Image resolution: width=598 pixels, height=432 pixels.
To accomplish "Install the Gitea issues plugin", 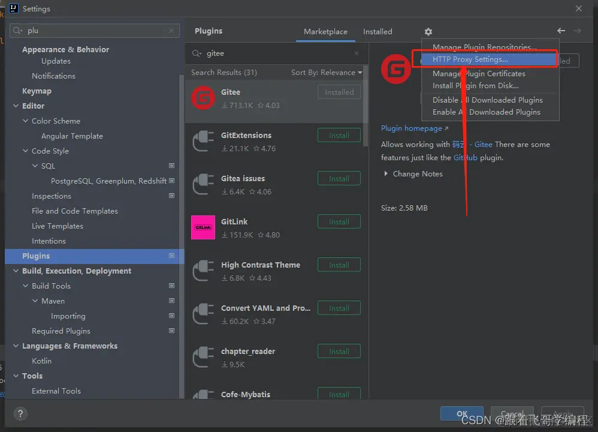I will click(339, 178).
